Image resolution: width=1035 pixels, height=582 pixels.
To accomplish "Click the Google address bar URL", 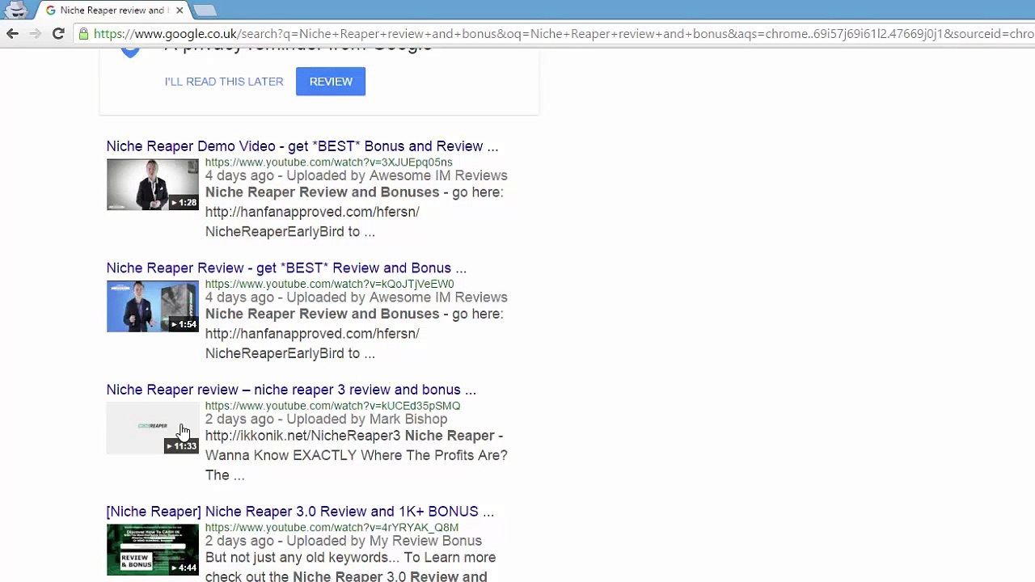I will tap(564, 34).
